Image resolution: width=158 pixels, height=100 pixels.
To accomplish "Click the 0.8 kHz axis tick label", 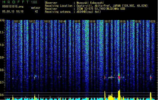I will [x=2, y=70].
